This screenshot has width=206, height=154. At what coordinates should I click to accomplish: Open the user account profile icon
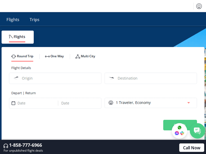(199, 6)
